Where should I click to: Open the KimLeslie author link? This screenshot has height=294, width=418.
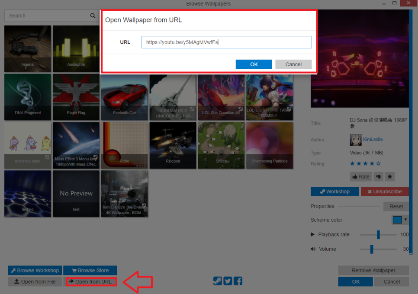coord(373,139)
